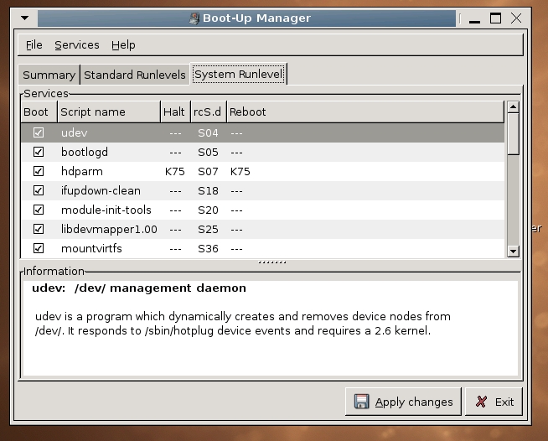Disable hdparm at boot
The width and height of the screenshot is (548, 441).
click(38, 171)
